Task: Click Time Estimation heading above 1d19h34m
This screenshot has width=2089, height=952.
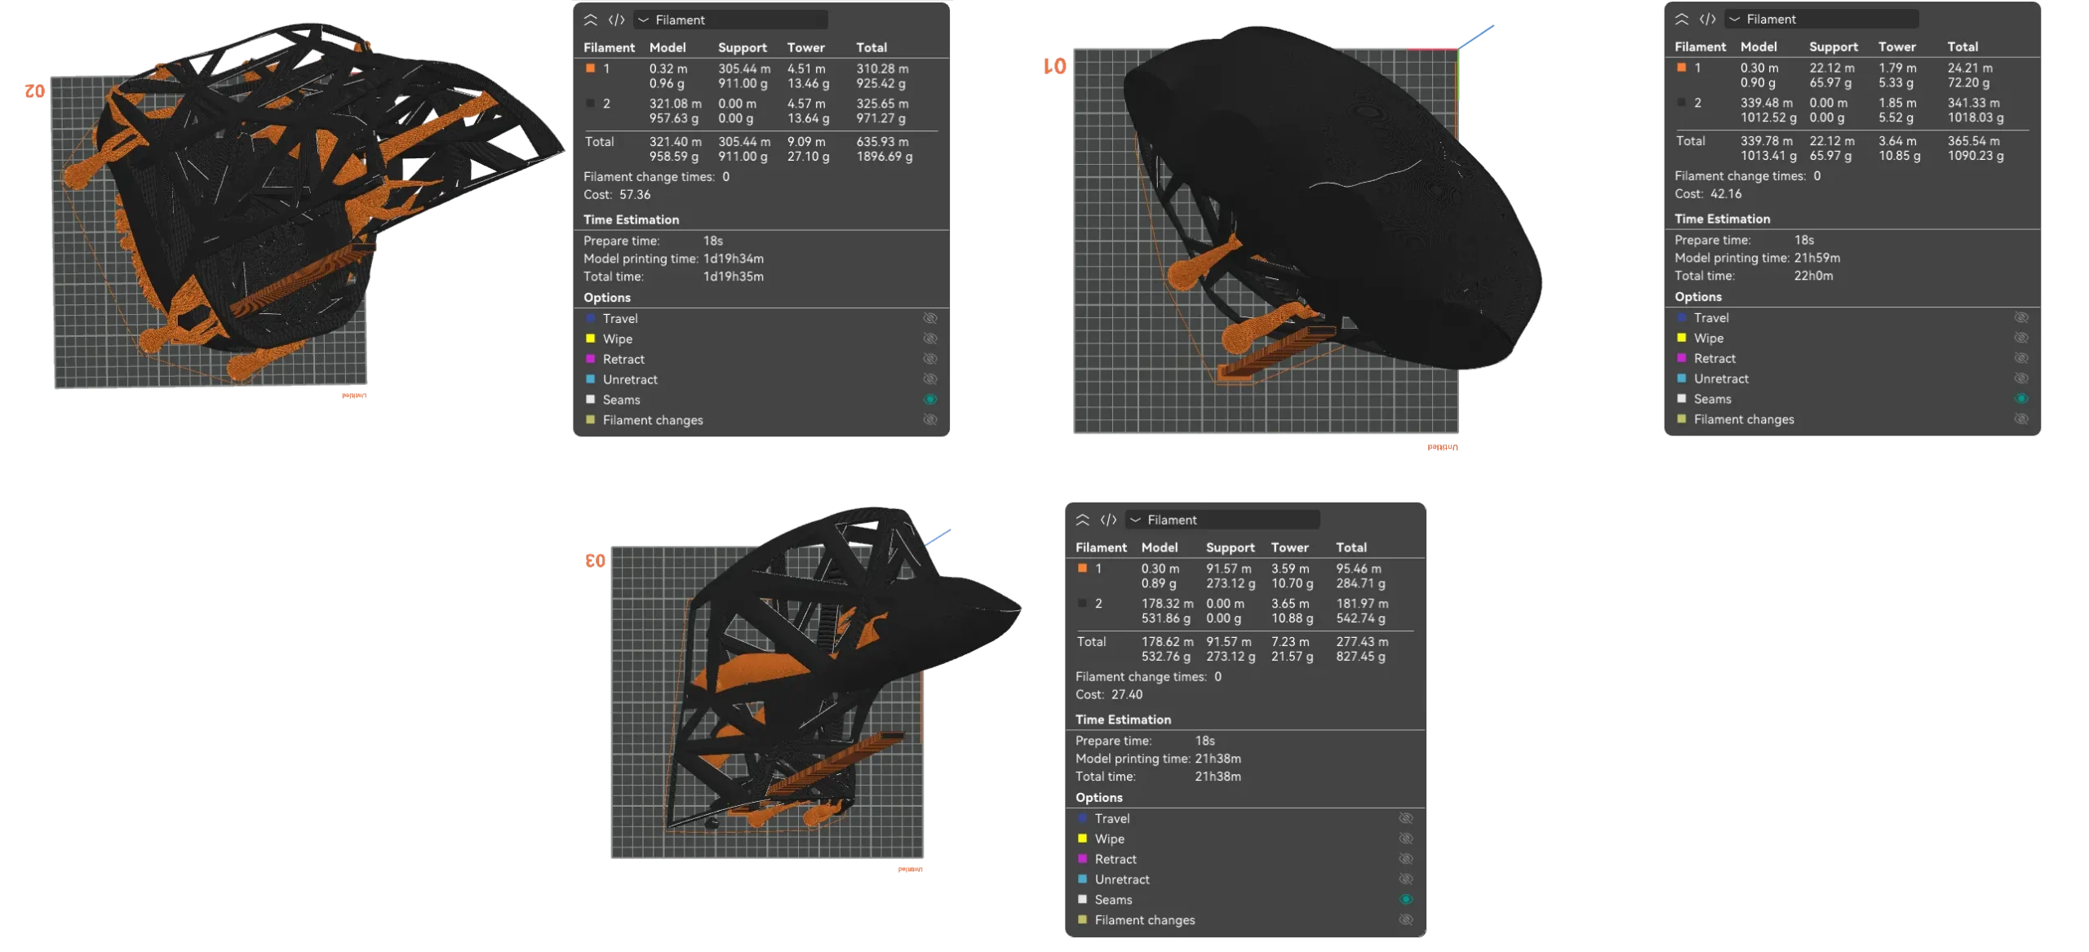Action: coord(631,220)
